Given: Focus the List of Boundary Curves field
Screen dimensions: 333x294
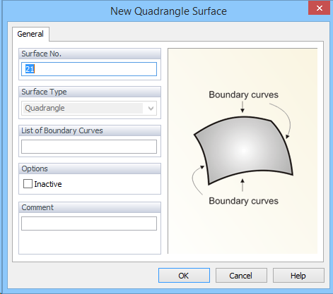Looking at the screenshot, I should pos(89,147).
